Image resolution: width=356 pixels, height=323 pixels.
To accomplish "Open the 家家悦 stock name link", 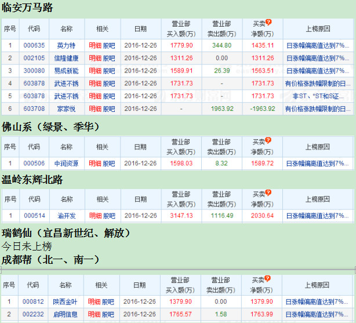I will 66,109.
